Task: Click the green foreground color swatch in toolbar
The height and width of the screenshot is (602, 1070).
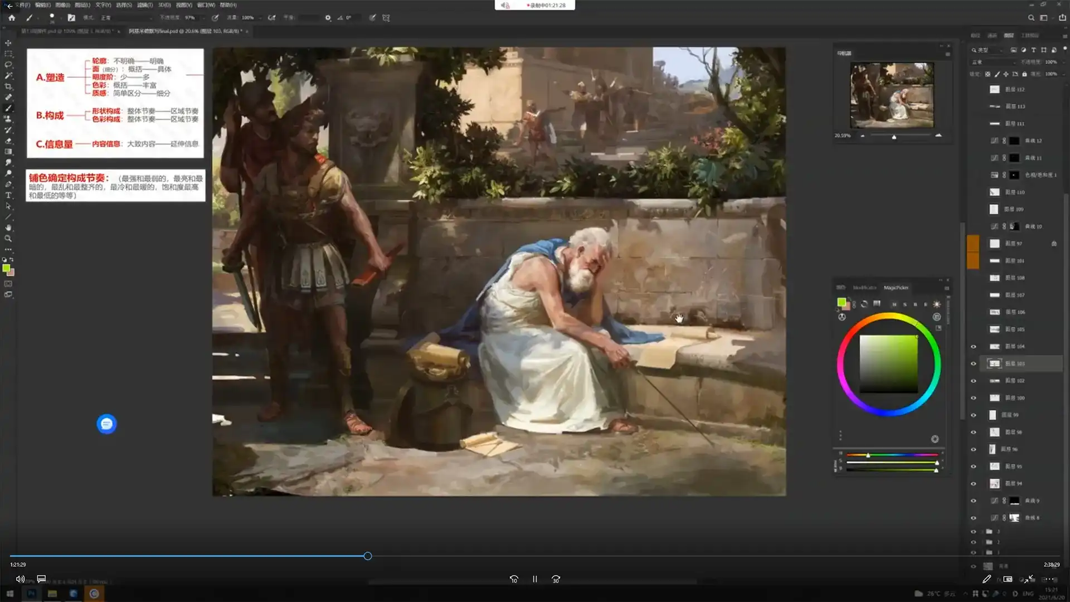Action: pos(6,268)
